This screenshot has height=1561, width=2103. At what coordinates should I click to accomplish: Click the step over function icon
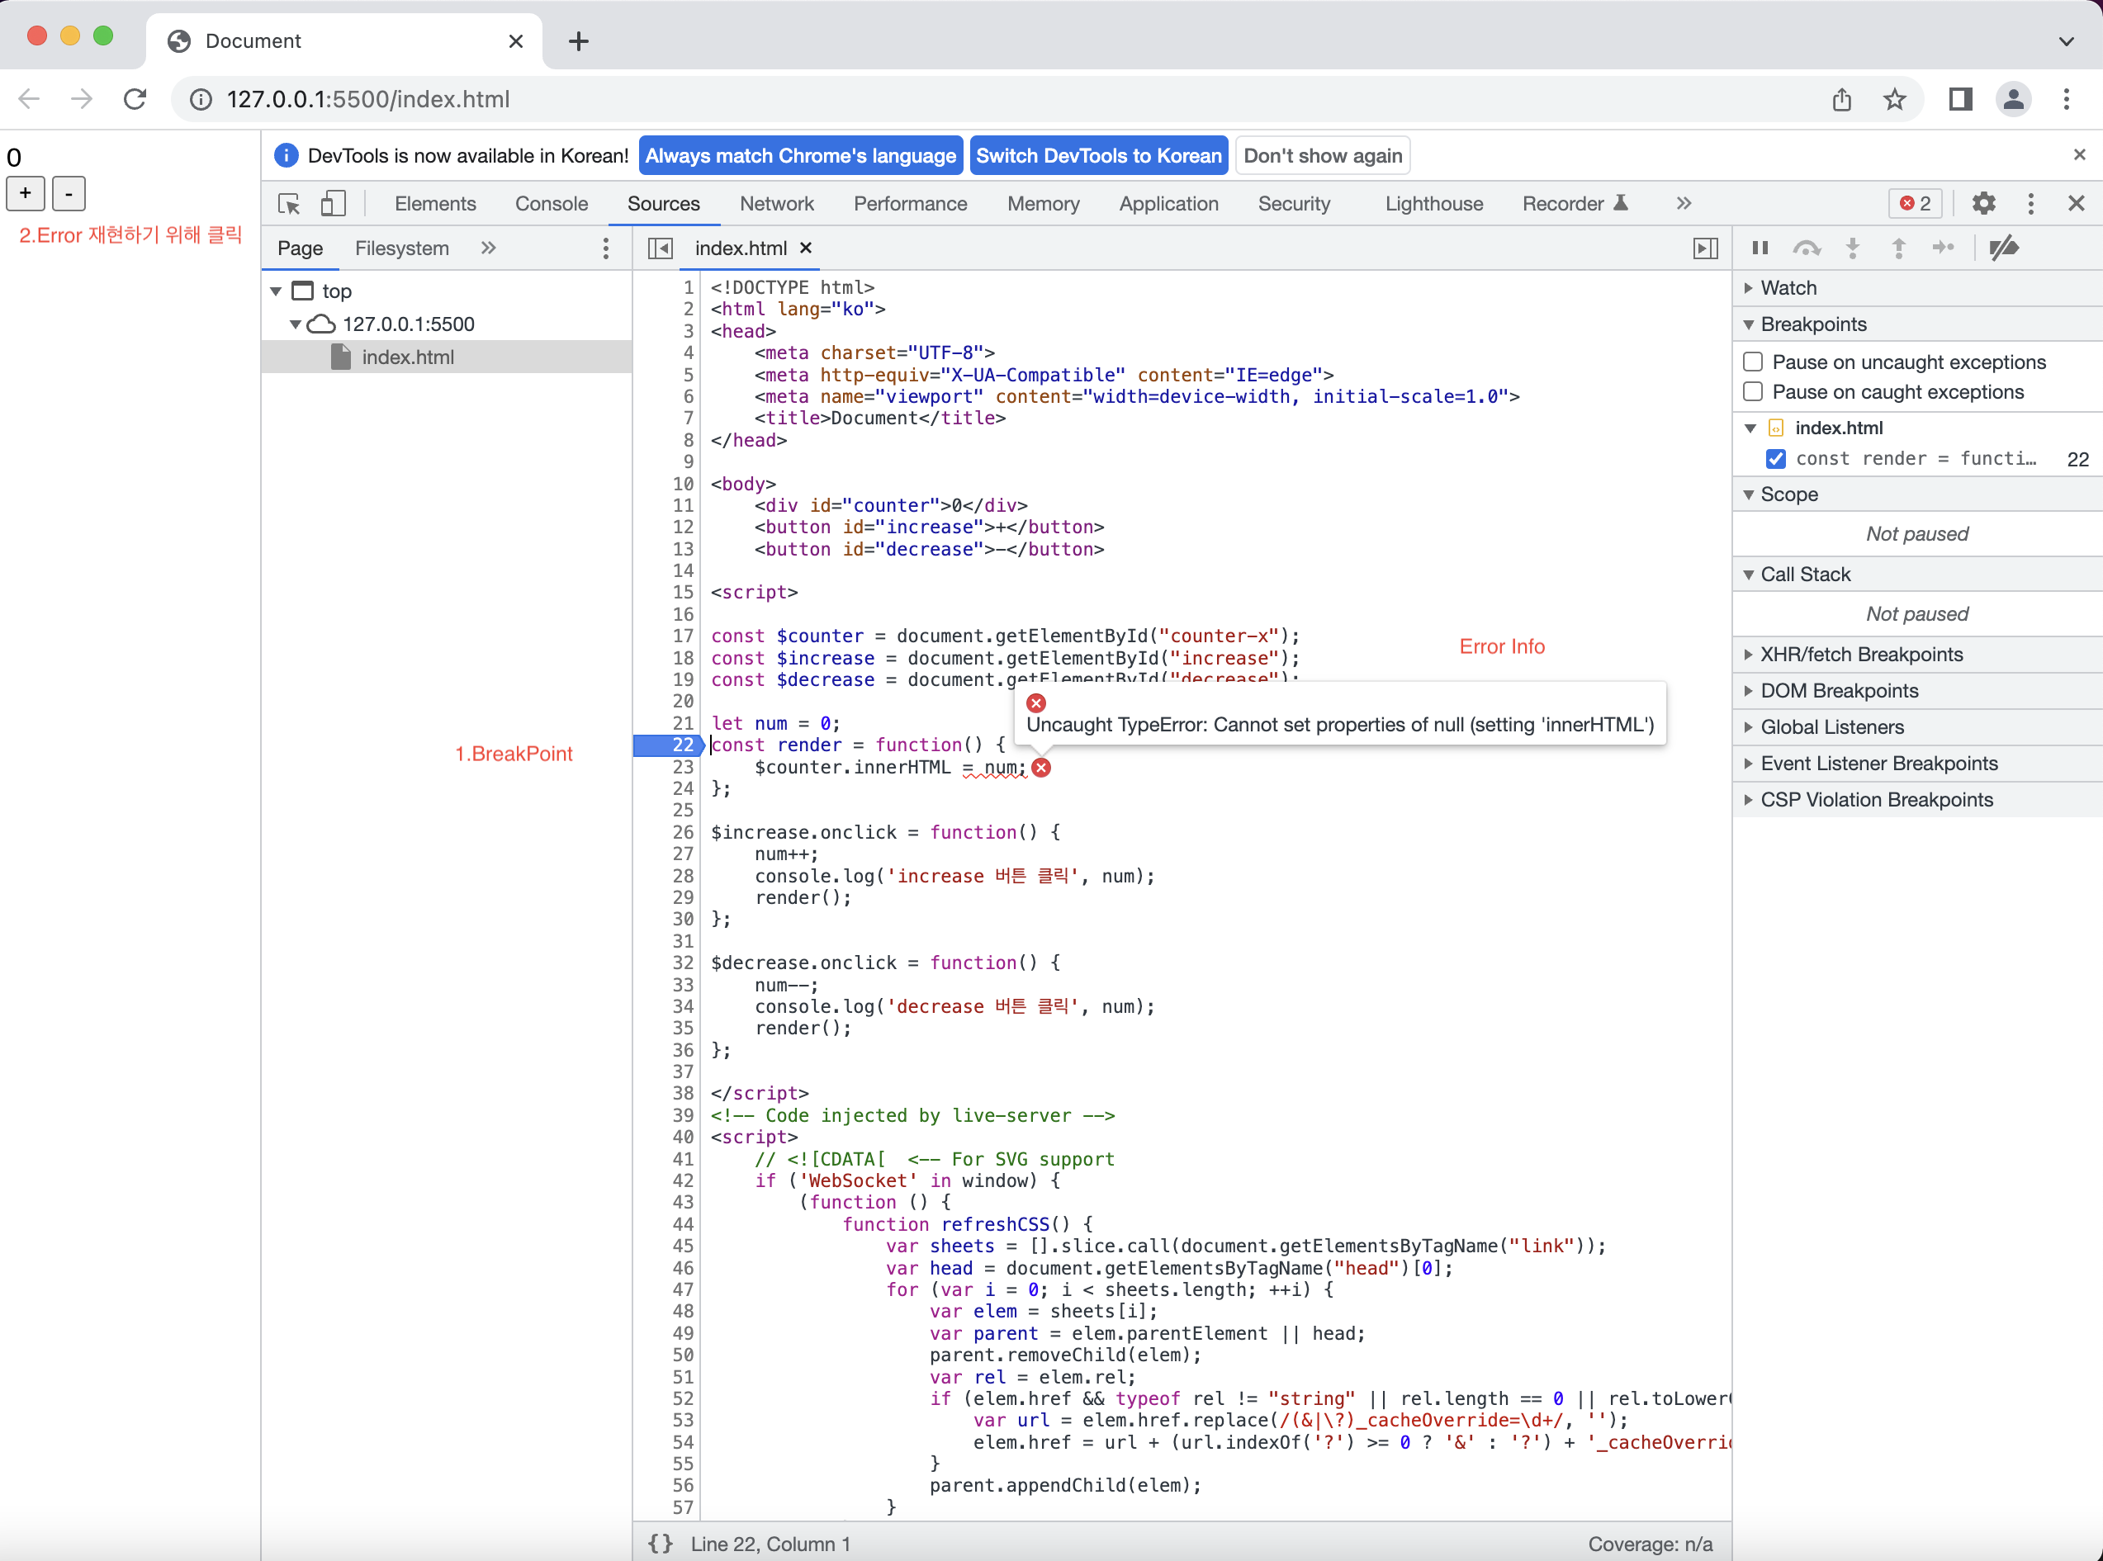coord(1807,248)
